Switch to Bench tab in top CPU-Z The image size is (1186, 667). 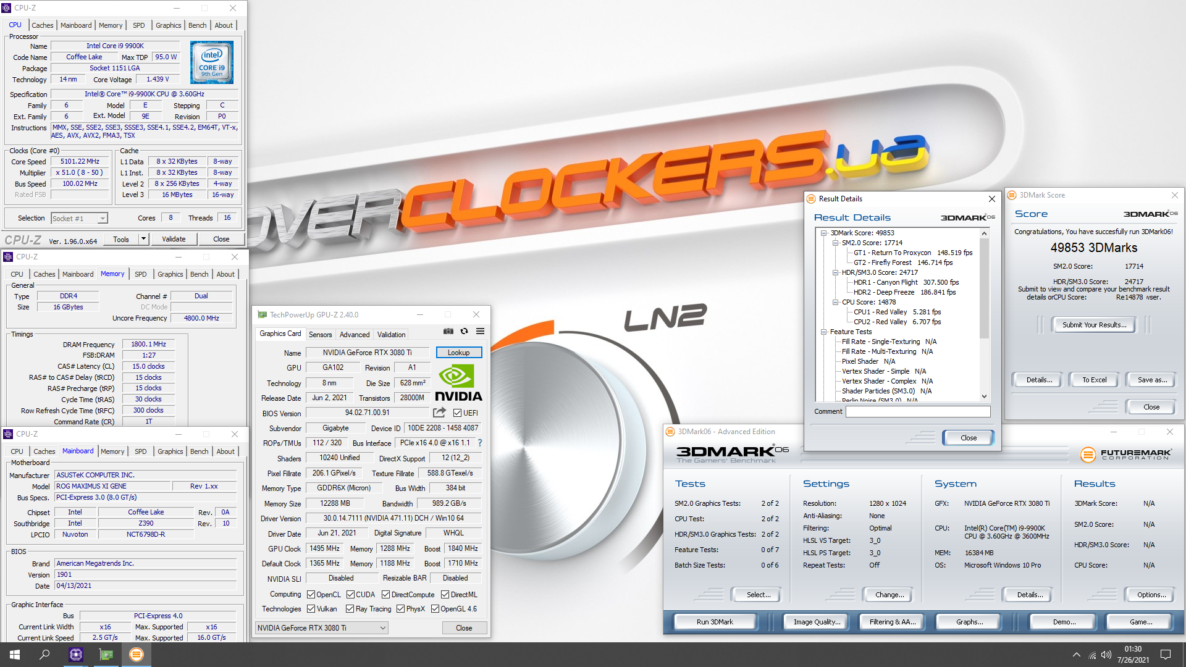pyautogui.click(x=198, y=25)
